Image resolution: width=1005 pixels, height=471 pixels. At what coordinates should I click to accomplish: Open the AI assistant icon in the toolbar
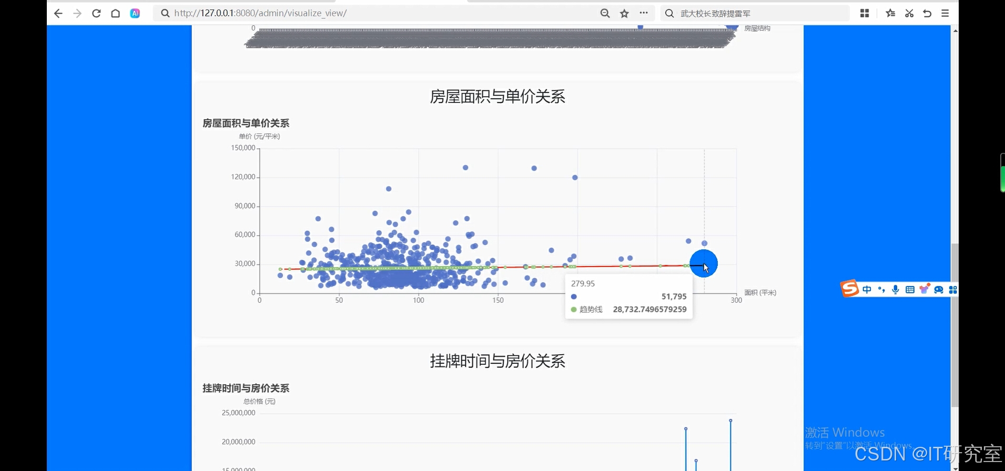click(135, 14)
